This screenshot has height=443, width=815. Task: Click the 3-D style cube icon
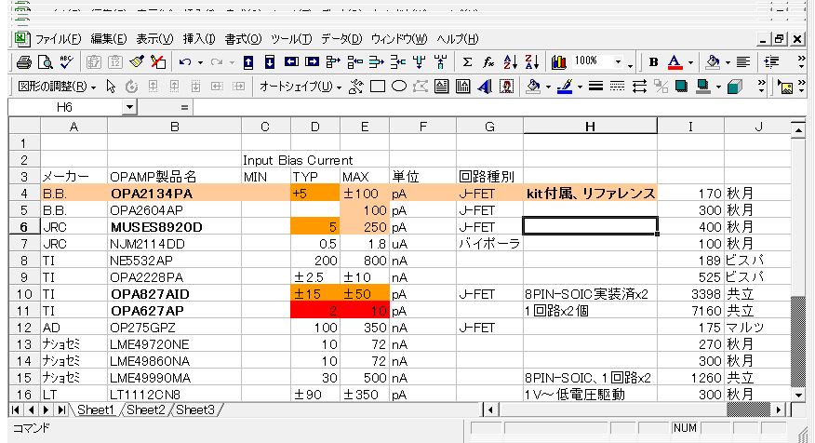click(734, 87)
